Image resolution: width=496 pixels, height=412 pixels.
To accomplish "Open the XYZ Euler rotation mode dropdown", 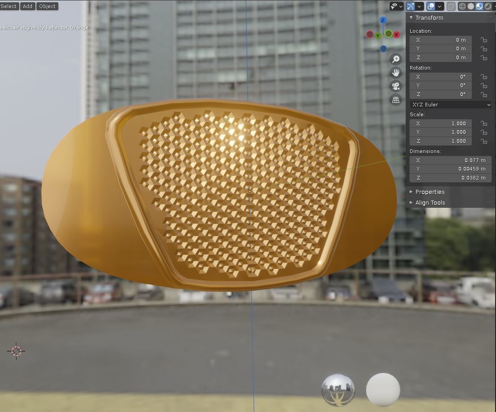I will (451, 105).
